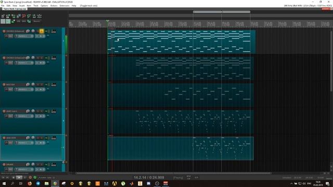The width and height of the screenshot is (333, 187).
Task: Click the red Undo arrow icon
Action: click(x=24, y=16)
